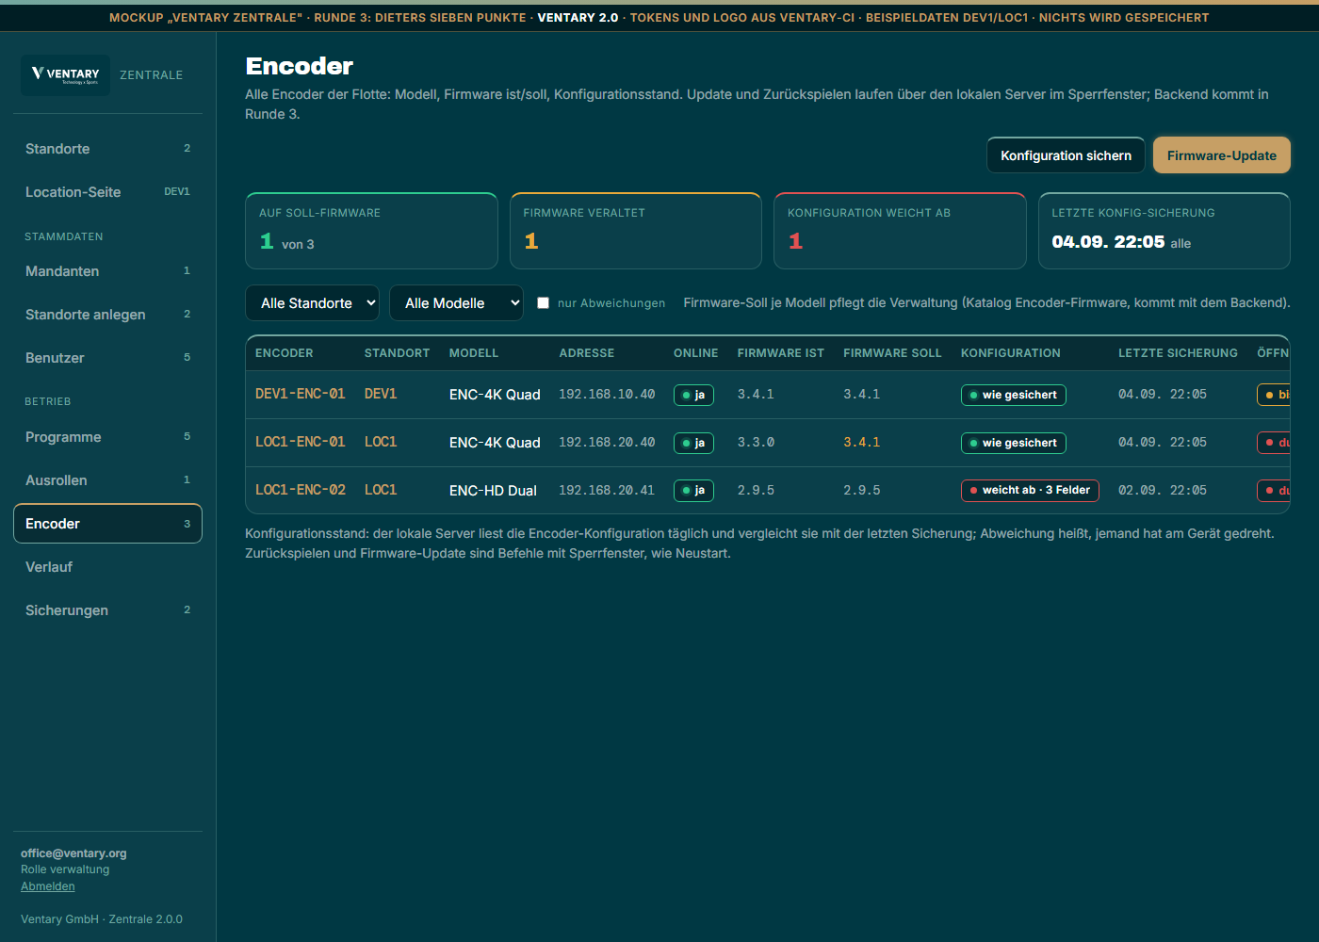Click the cut-off yellow badge in DEV1-ENC-01 row
Viewport: 1319px width, 942px height.
[1274, 395]
